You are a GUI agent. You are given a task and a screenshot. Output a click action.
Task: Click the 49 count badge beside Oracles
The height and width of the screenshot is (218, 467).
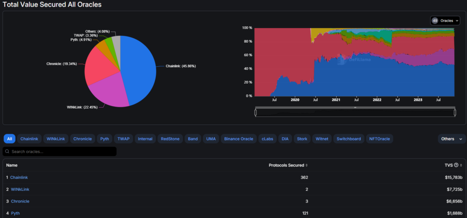point(435,20)
